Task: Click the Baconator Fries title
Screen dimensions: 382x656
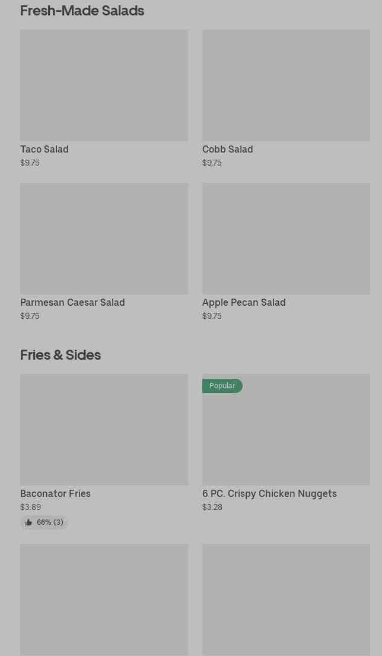Action: click(55, 494)
